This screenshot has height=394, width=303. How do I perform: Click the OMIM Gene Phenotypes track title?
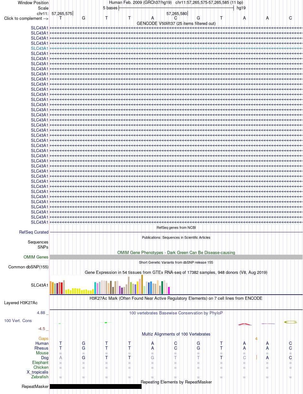click(176, 252)
